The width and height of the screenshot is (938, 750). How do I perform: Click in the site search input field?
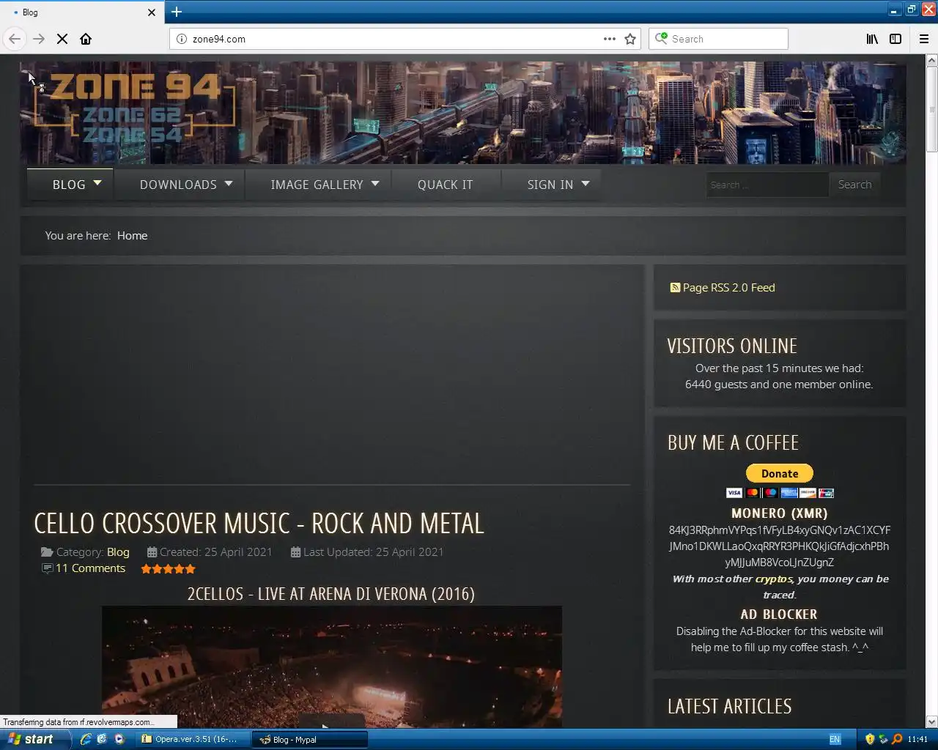point(767,185)
